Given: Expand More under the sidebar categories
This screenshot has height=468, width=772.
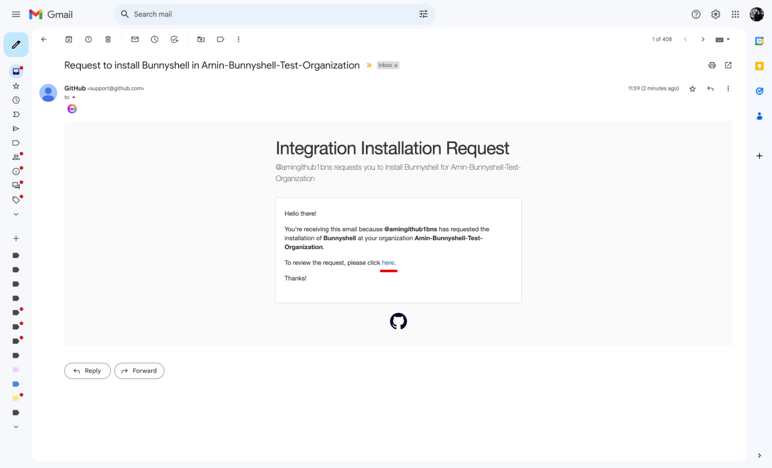Looking at the screenshot, I should tap(16, 214).
